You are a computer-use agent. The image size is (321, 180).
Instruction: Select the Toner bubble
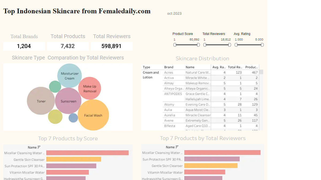pyautogui.click(x=41, y=101)
